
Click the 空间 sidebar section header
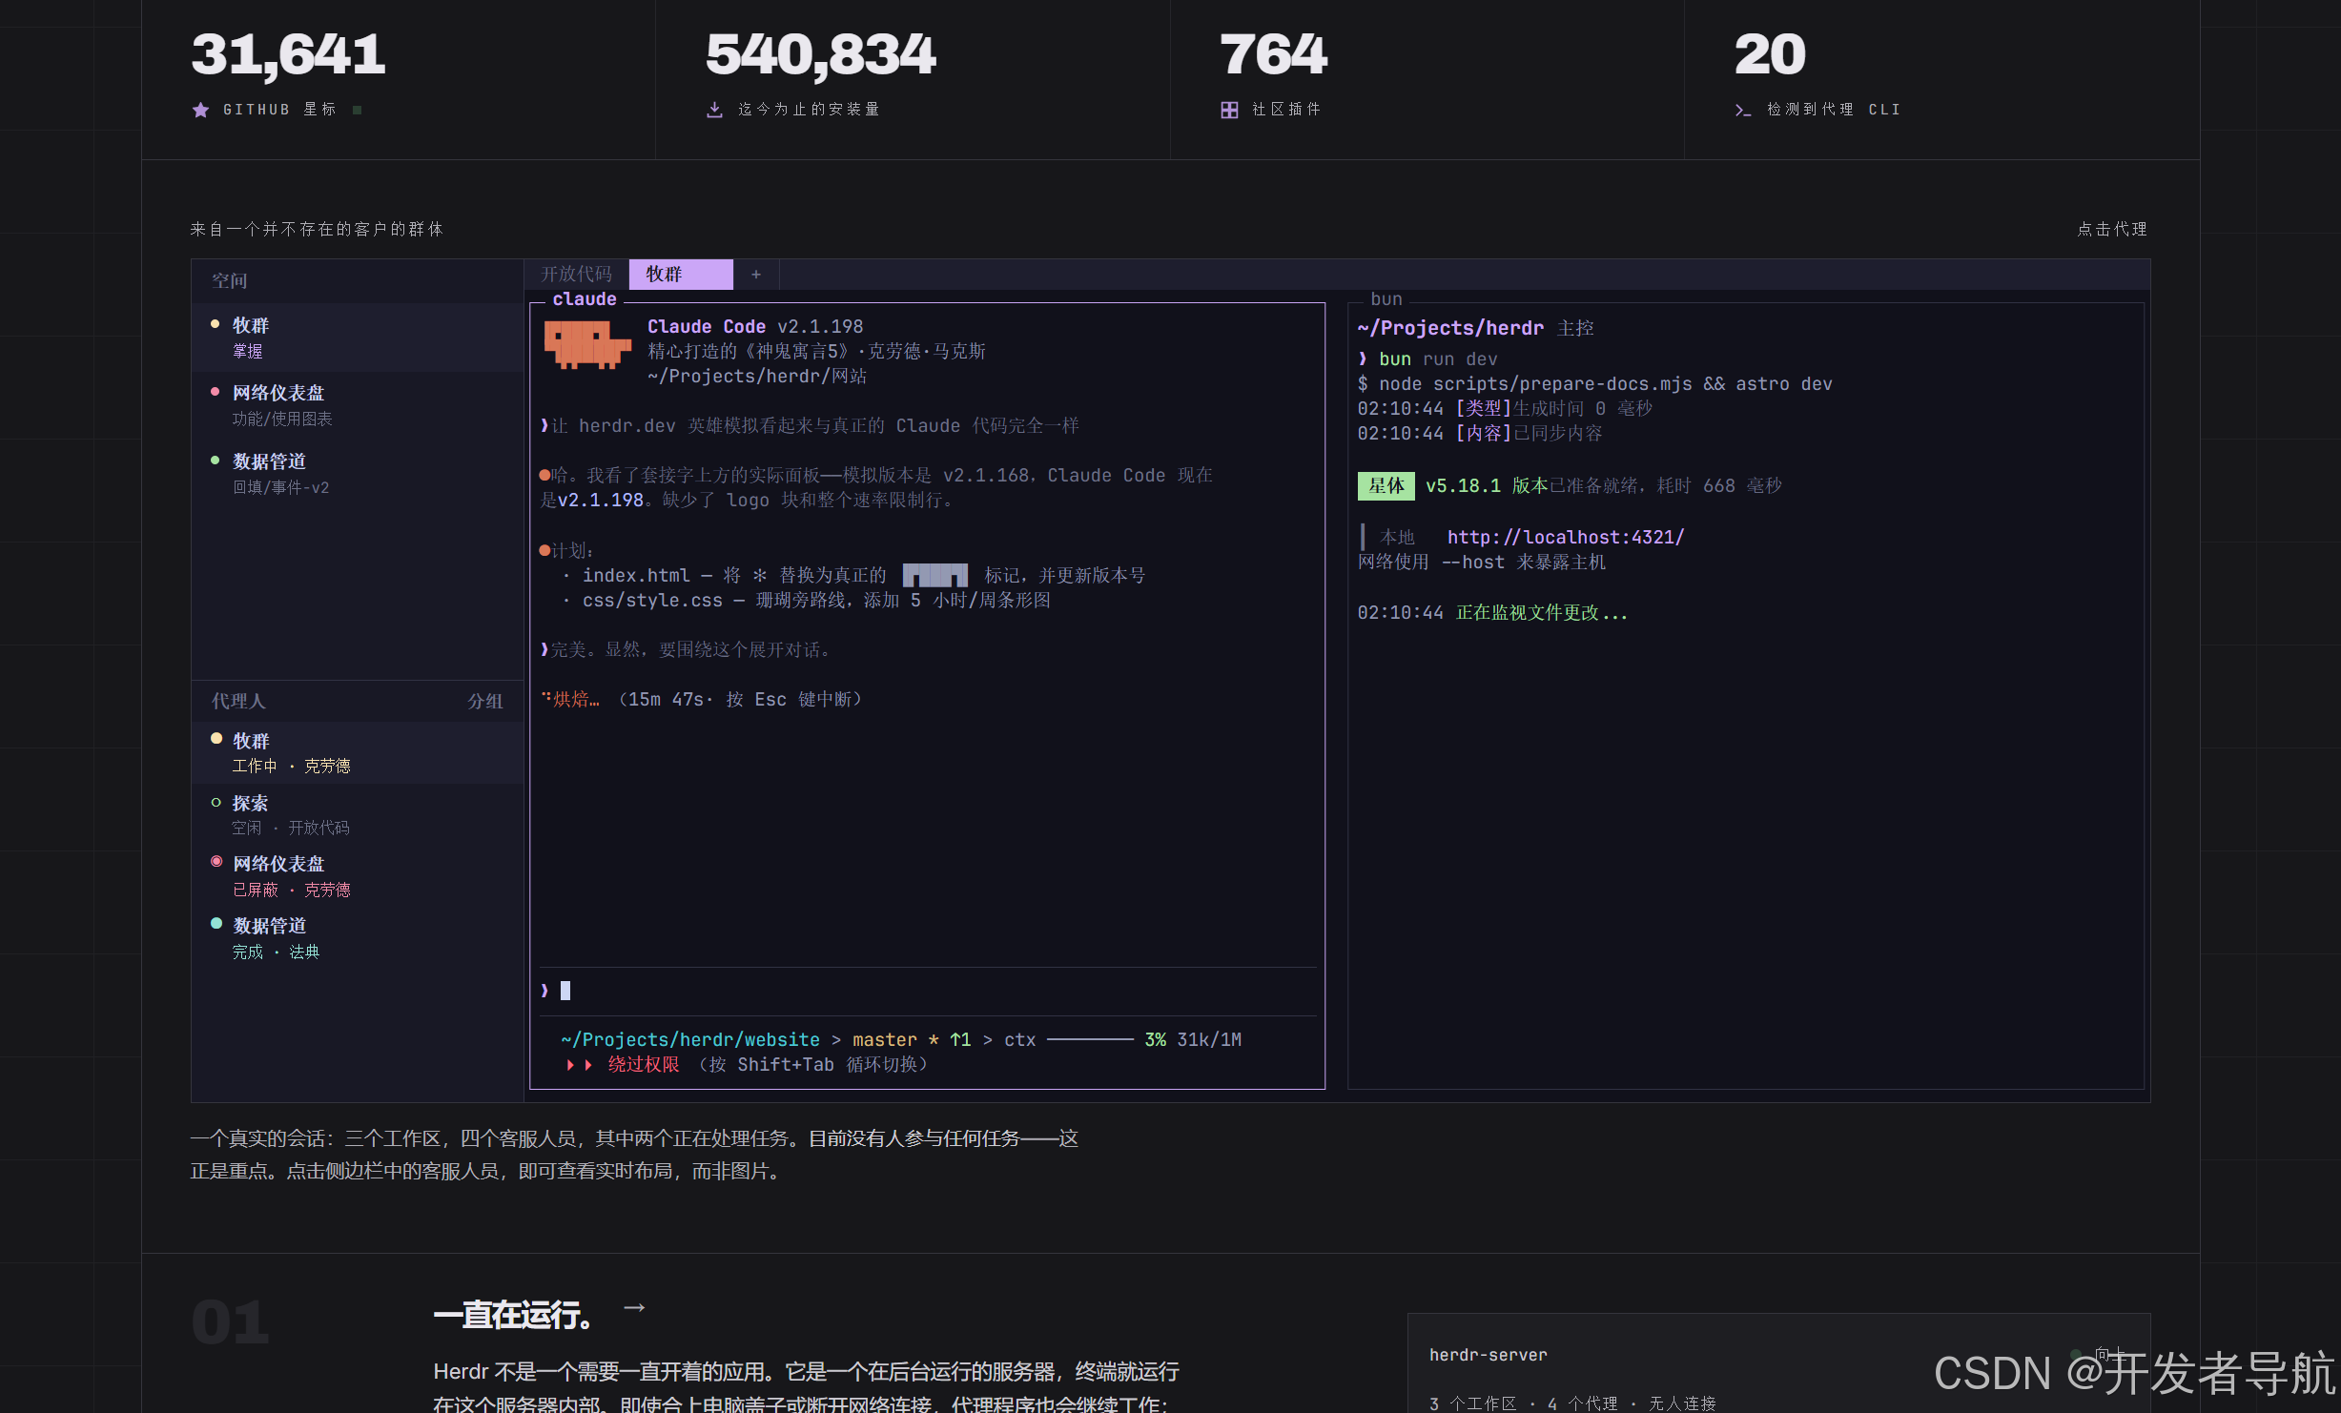pos(229,281)
